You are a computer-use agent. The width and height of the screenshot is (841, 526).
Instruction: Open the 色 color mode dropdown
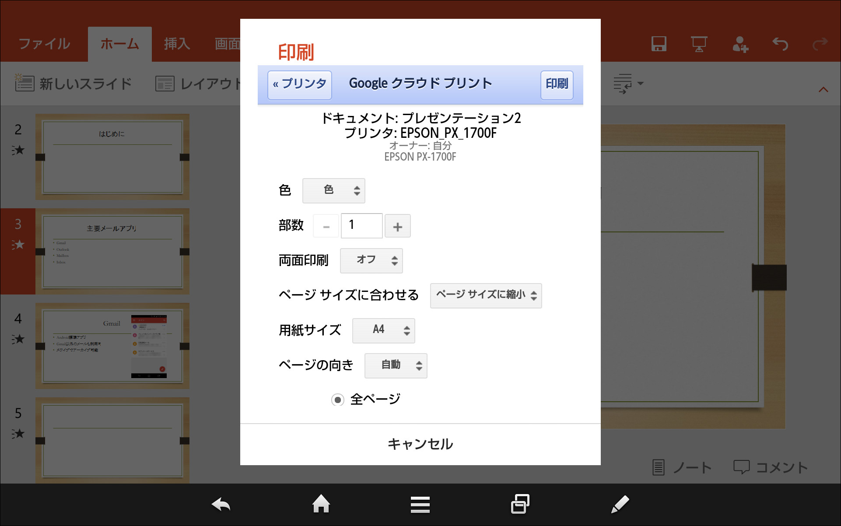pyautogui.click(x=333, y=190)
